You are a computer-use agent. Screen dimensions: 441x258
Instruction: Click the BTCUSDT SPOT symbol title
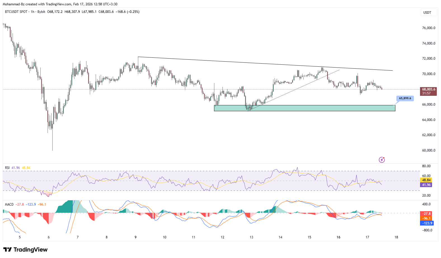[x=16, y=12]
